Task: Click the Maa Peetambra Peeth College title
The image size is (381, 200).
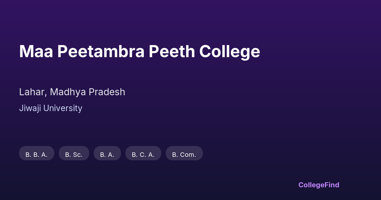Action: click(x=139, y=51)
